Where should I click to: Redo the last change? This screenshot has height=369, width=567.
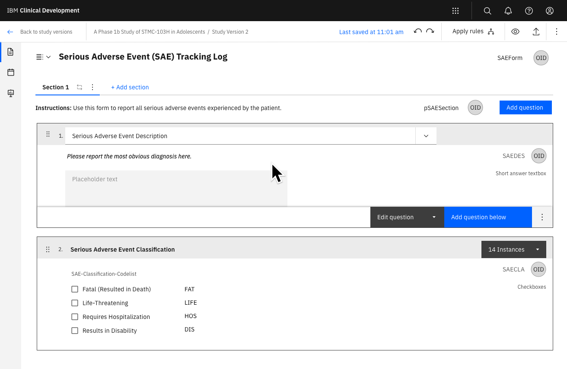(430, 32)
